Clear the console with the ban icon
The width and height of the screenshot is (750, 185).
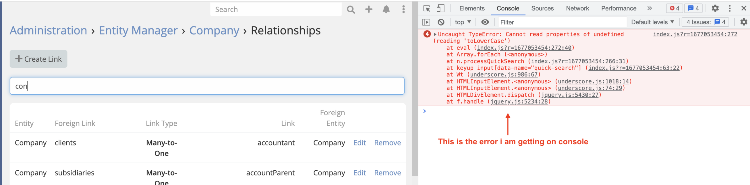(x=441, y=22)
